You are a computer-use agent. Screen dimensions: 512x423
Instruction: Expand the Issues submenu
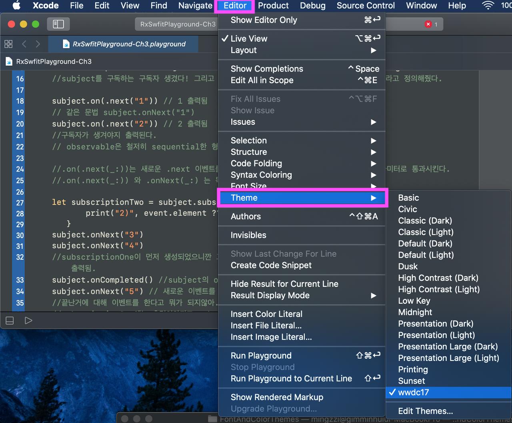coord(302,122)
